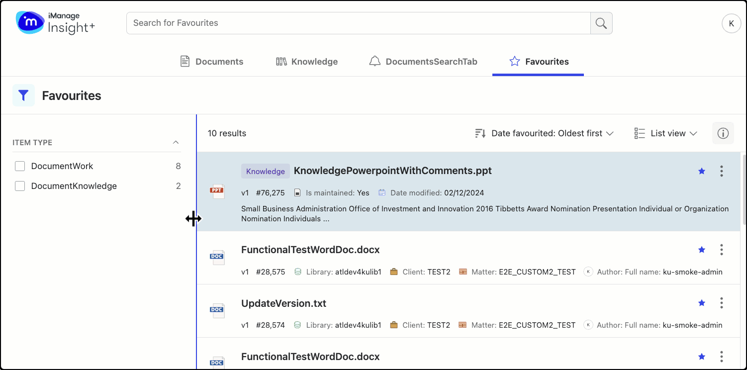Click the Search for Favourites field
The height and width of the screenshot is (370, 747).
coord(358,23)
